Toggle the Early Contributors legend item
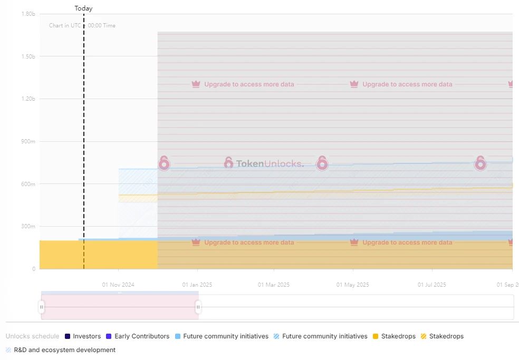The width and height of the screenshot is (519, 360). coord(141,336)
